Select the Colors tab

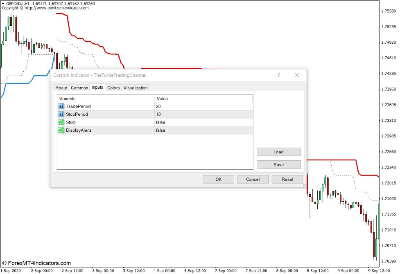pyautogui.click(x=113, y=88)
